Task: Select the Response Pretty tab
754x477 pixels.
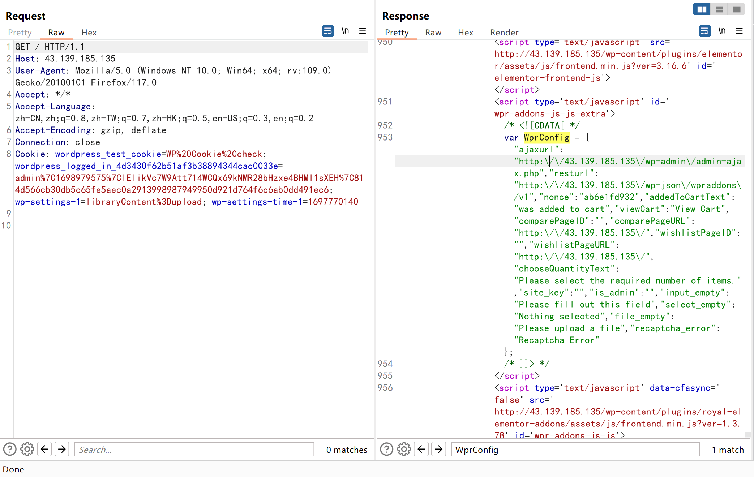Action: [x=397, y=33]
